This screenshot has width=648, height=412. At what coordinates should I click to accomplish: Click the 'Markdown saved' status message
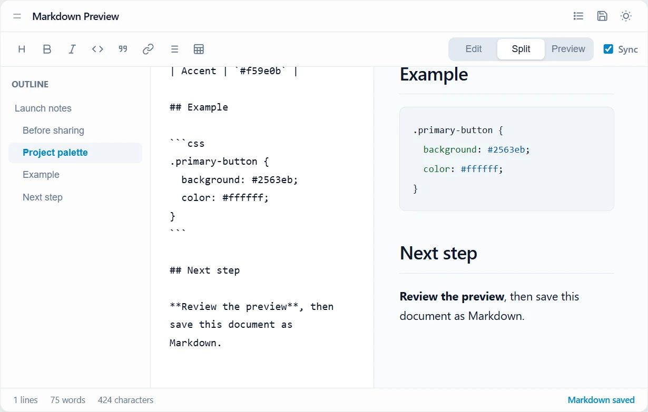point(601,400)
